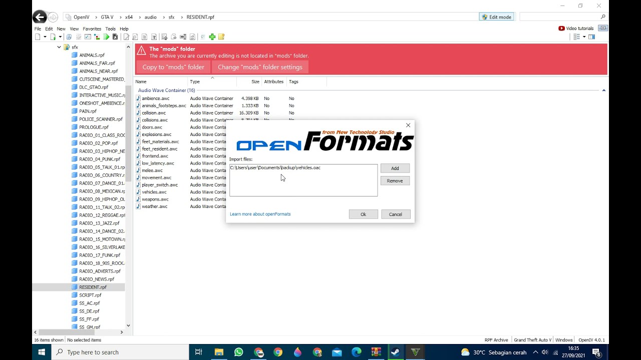Open the view mode dropdown arrow

tap(584, 37)
